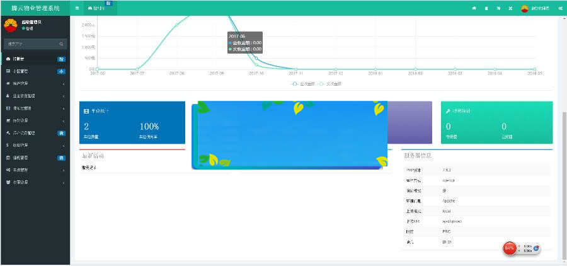Image resolution: width=567 pixels, height=266 pixels.
Task: Click the magnifier icon in sidebar search
Action: tap(61, 44)
